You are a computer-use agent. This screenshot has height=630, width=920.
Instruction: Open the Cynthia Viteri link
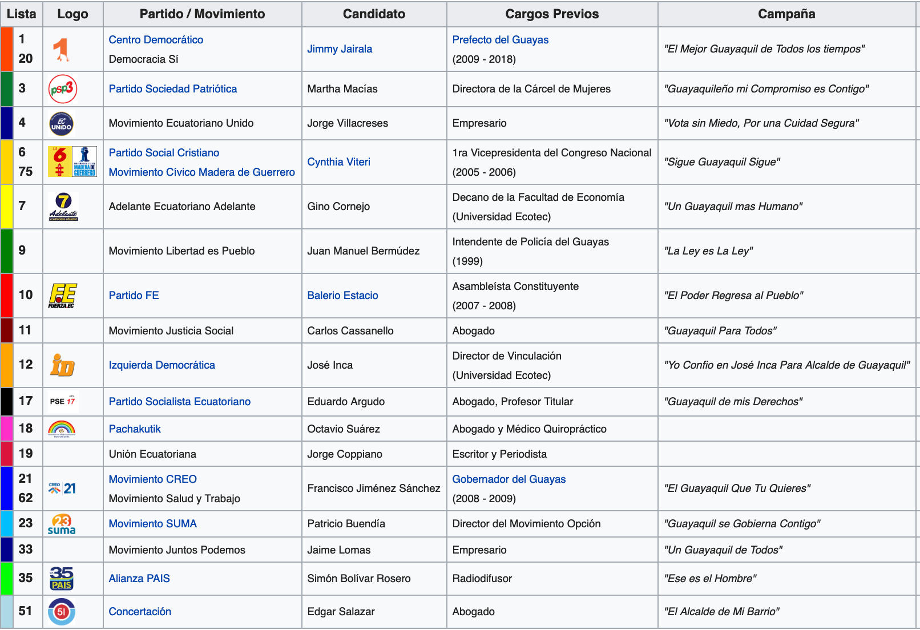(x=338, y=162)
